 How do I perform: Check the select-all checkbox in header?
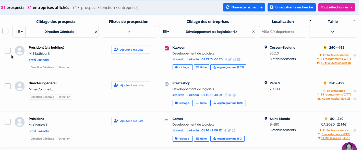(x=5, y=31)
